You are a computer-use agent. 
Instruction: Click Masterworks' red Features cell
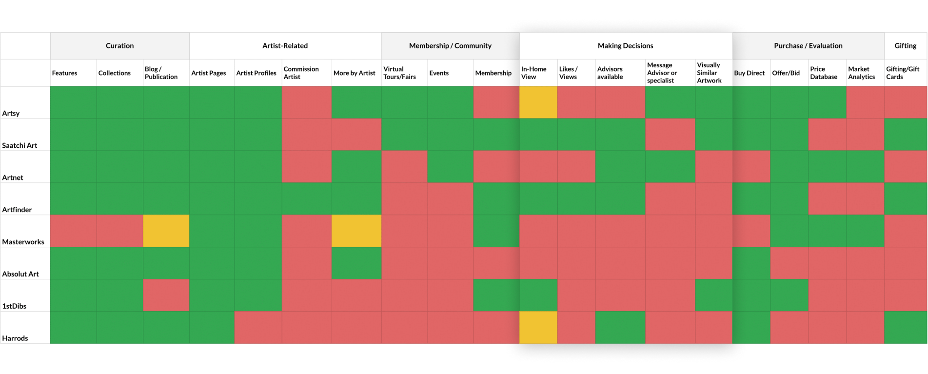point(73,231)
